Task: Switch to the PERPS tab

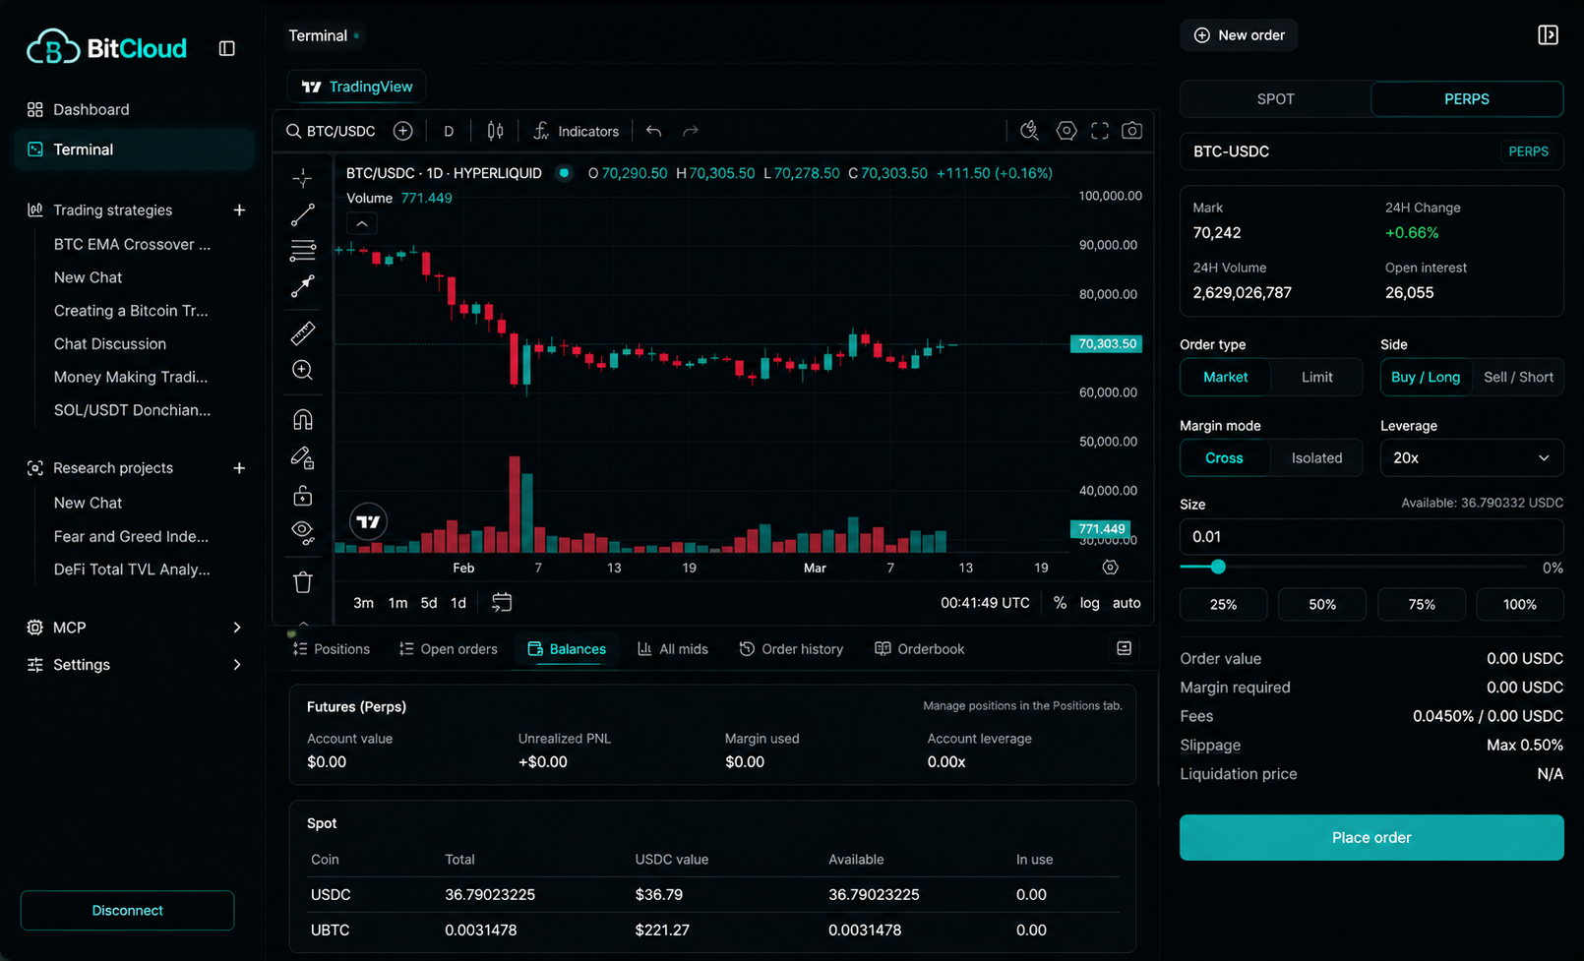Action: [1467, 99]
